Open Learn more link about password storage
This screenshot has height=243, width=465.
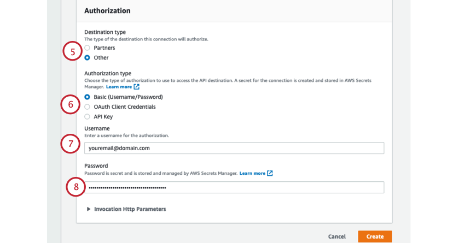click(252, 173)
